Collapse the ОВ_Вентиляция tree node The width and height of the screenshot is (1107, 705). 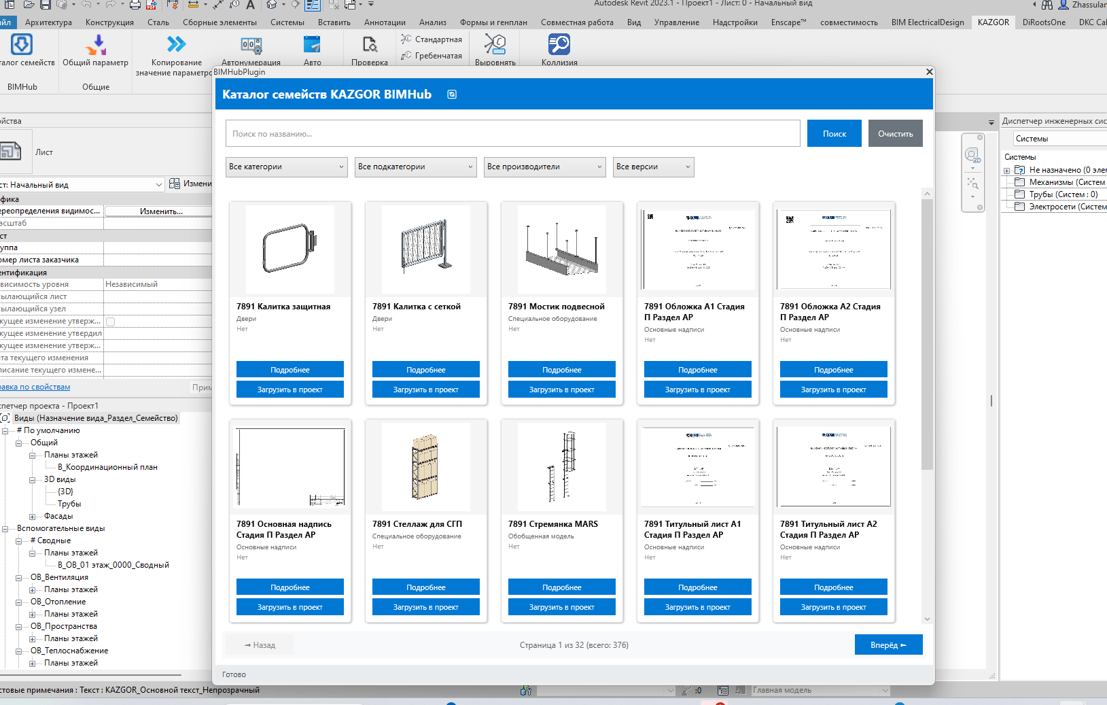(x=19, y=578)
